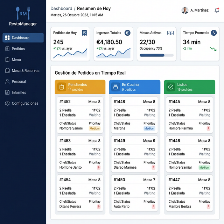
Task: Click the euro icon on Ingresos Totales
Action: point(127,33)
